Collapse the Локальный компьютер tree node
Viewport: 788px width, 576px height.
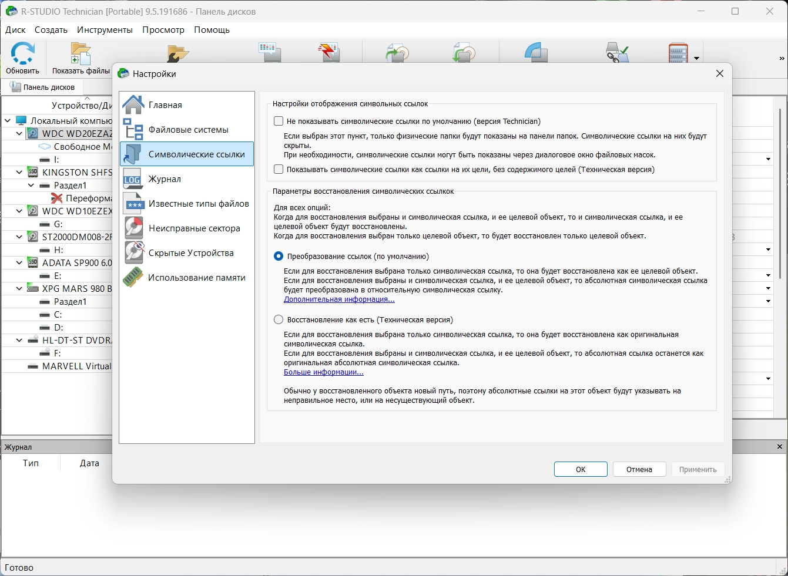[x=8, y=120]
